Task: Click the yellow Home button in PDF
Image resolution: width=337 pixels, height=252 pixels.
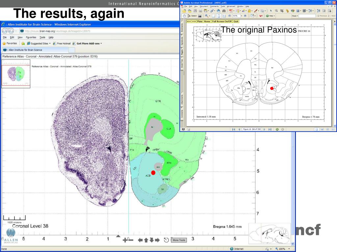Action: tap(207, 21)
